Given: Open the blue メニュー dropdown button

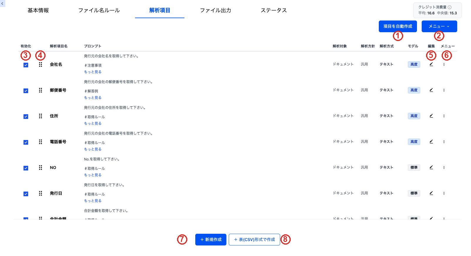Looking at the screenshot, I should (x=439, y=26).
